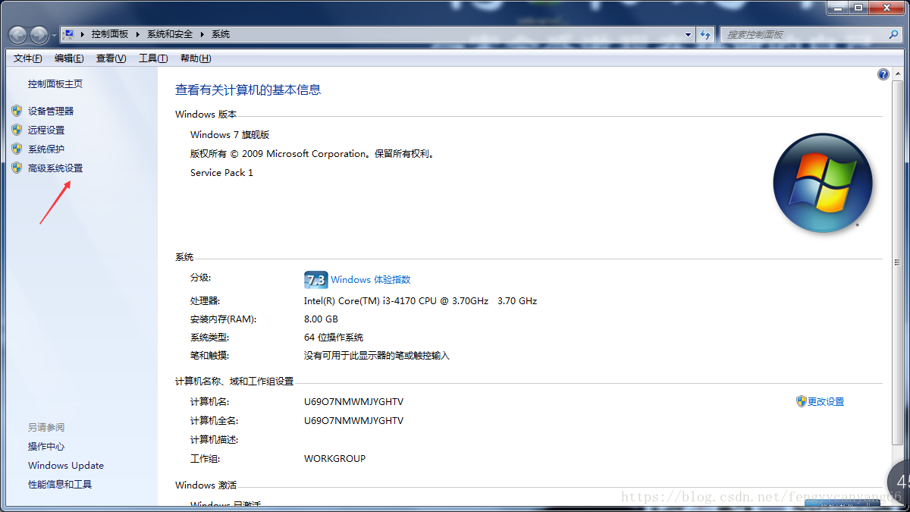Click the magnifier search icon

pyautogui.click(x=893, y=34)
